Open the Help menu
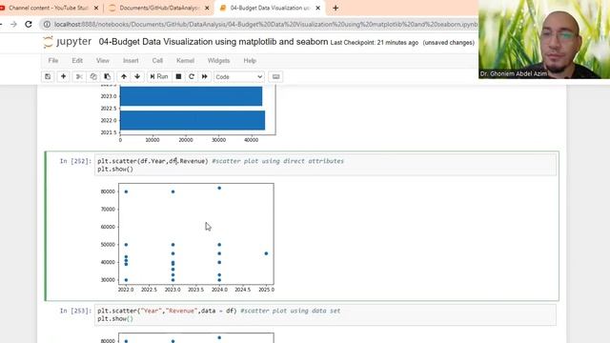Viewport: 610px width, 343px height. pos(250,61)
